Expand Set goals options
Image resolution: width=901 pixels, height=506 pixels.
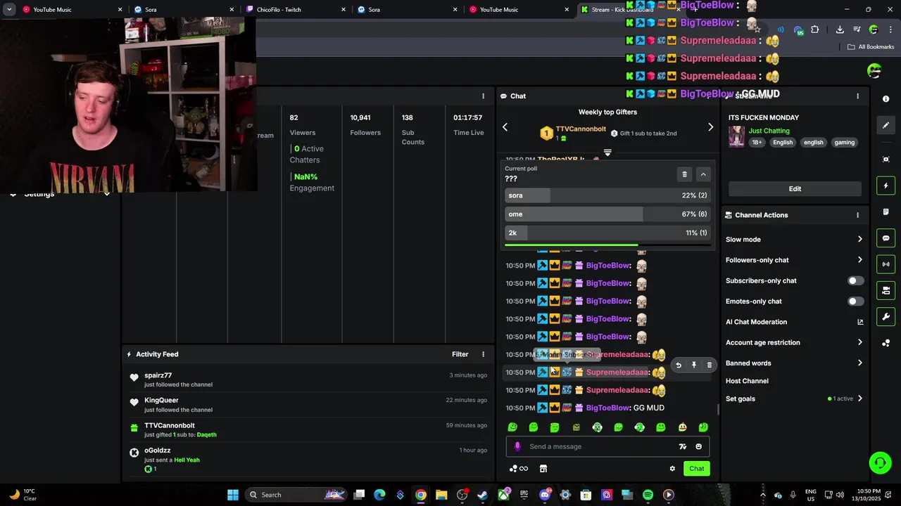(x=859, y=398)
